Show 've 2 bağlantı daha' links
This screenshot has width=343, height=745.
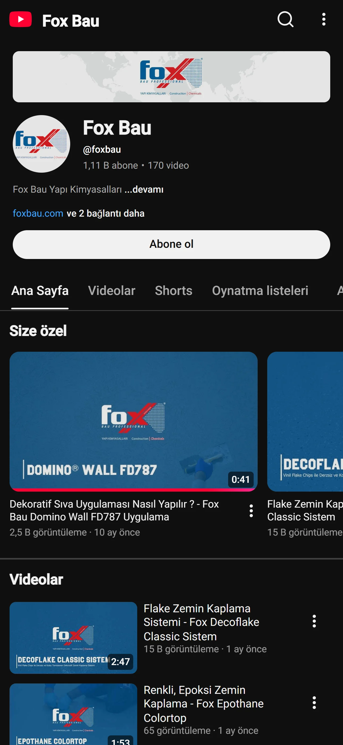click(105, 213)
